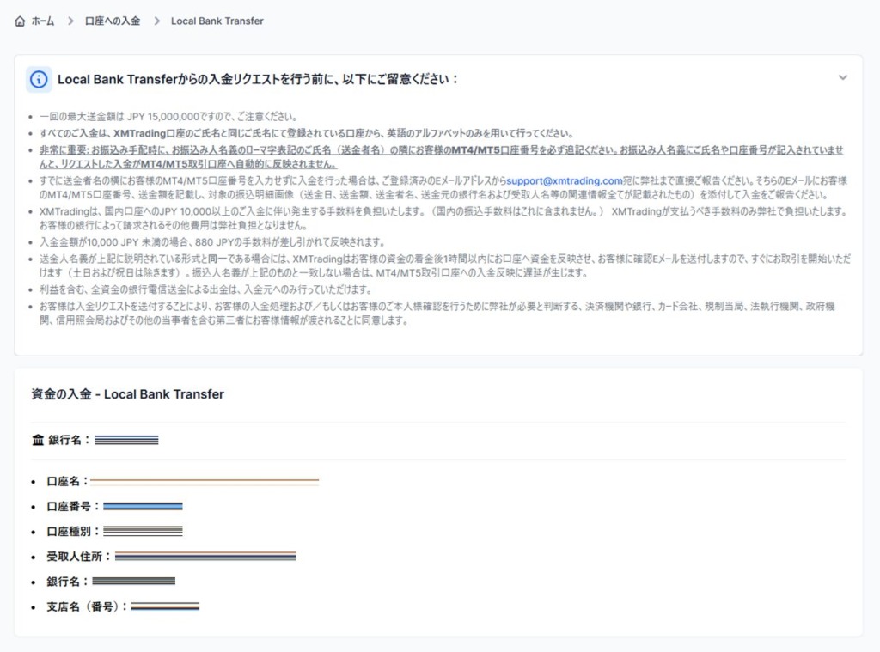Click the bullet beside 受取人住所
This screenshot has height=652, width=880.
click(34, 556)
